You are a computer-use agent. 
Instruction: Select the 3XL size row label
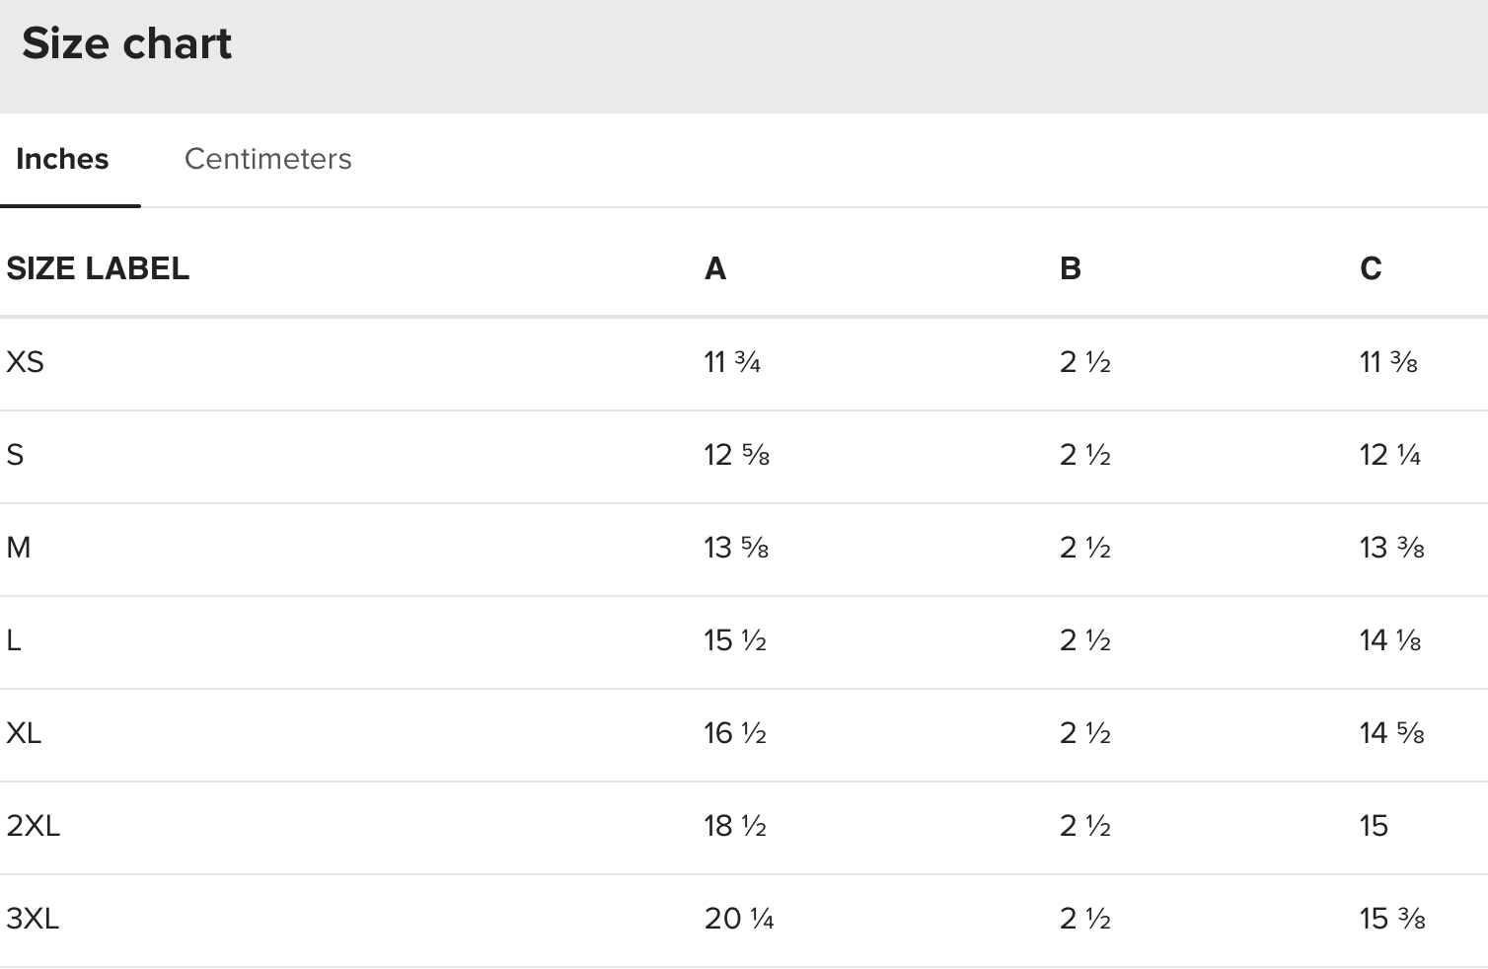(33, 919)
